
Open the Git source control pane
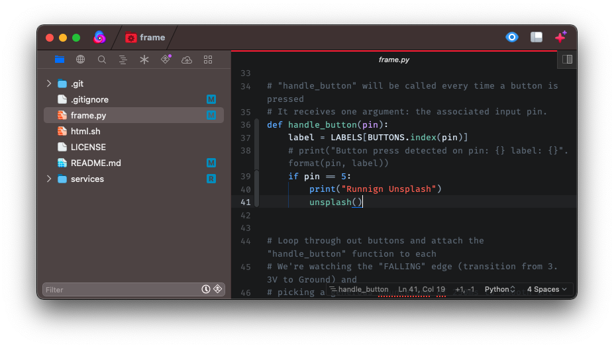coord(166,59)
